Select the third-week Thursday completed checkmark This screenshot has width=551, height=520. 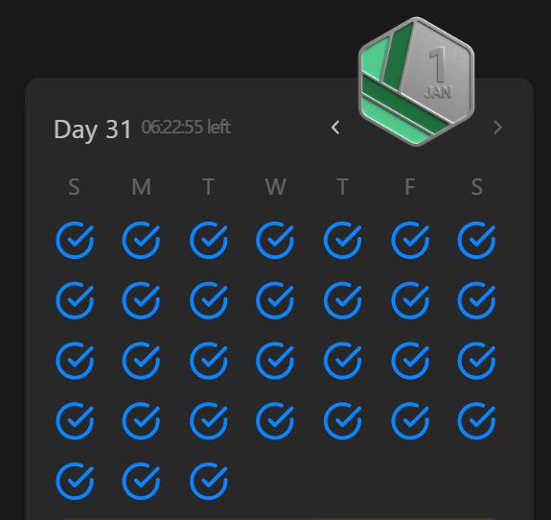pos(343,361)
